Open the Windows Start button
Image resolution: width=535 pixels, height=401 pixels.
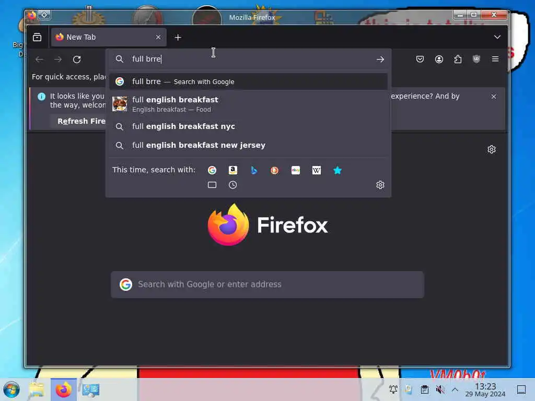[x=11, y=390]
